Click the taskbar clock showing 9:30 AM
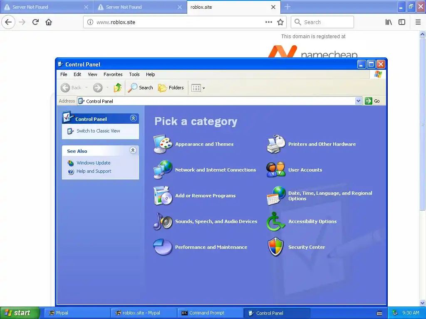Image resolution: width=426 pixels, height=319 pixels. pyautogui.click(x=411, y=313)
